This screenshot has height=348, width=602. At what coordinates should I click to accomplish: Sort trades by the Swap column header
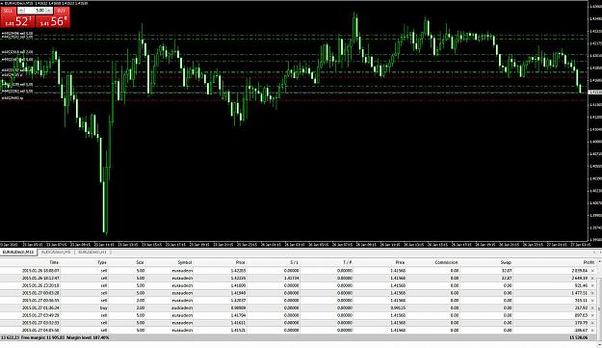[x=506, y=262]
